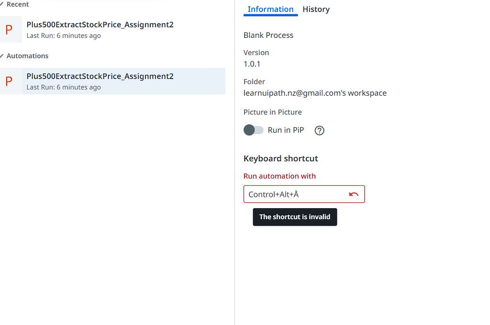Click the 'Recent' section header label

coord(18,4)
